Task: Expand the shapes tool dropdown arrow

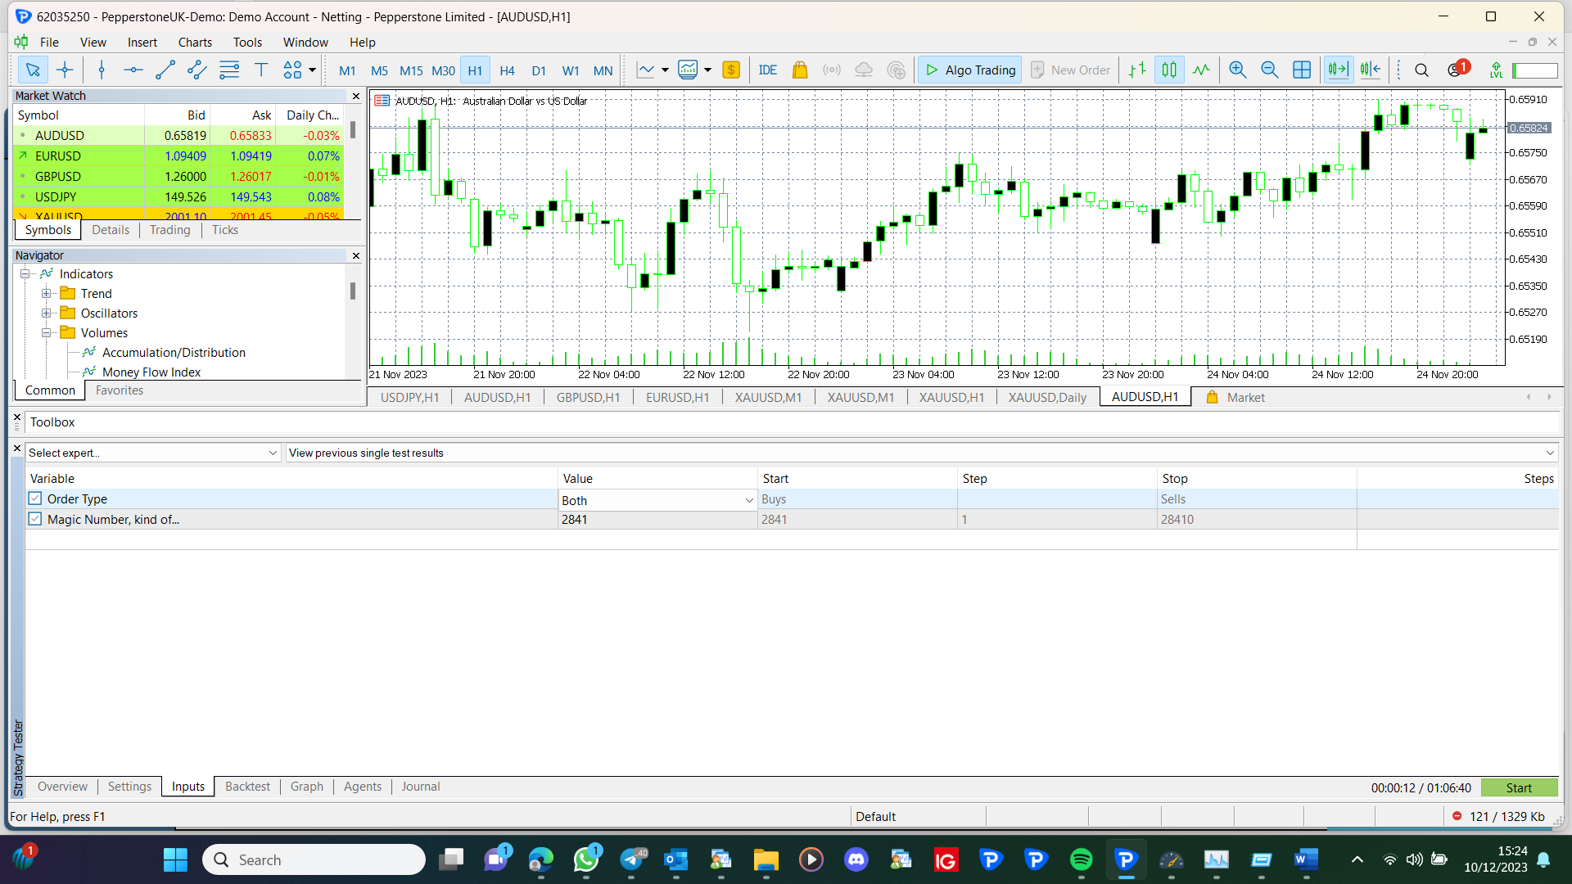Action: tap(312, 70)
